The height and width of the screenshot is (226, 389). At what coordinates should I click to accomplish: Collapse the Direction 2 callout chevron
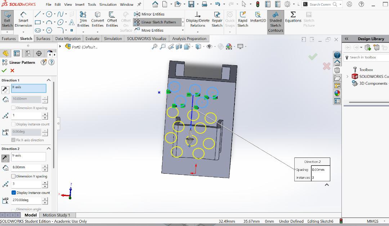[327, 185]
